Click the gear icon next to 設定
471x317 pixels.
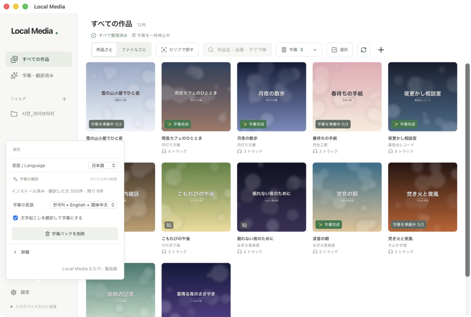point(13,292)
